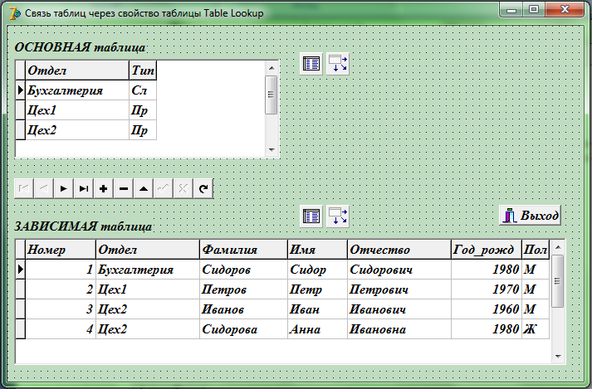Image resolution: width=592 pixels, height=389 pixels.
Task: Go to next record in navigator
Action: coord(63,188)
